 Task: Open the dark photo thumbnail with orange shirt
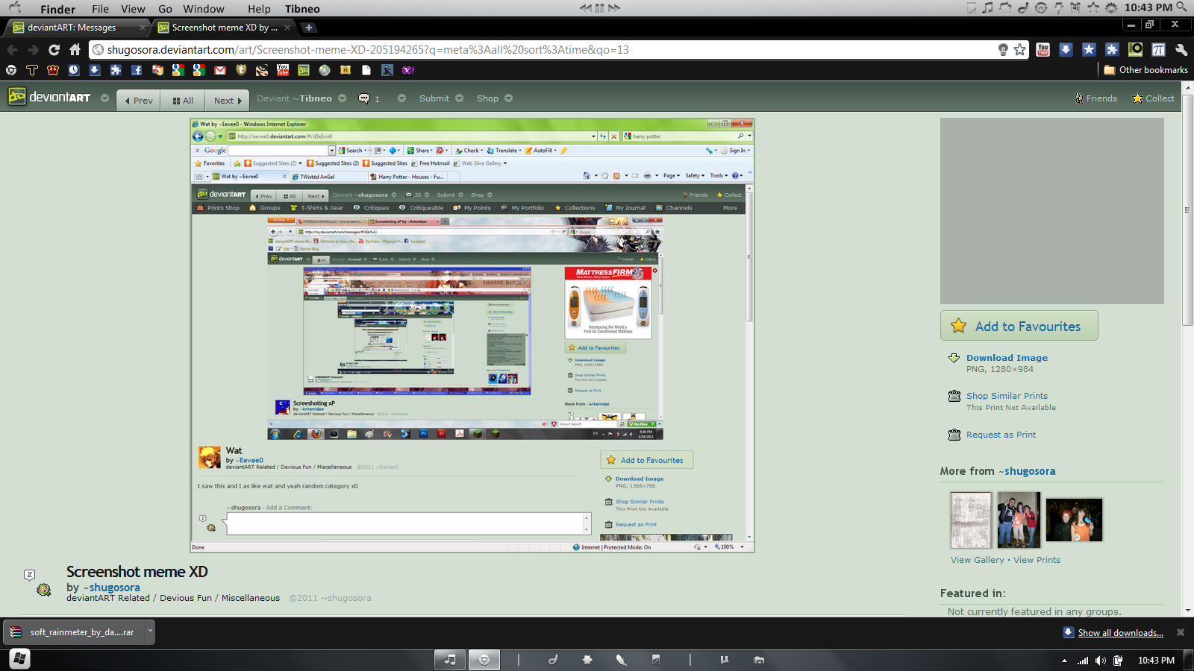[x=1074, y=520]
